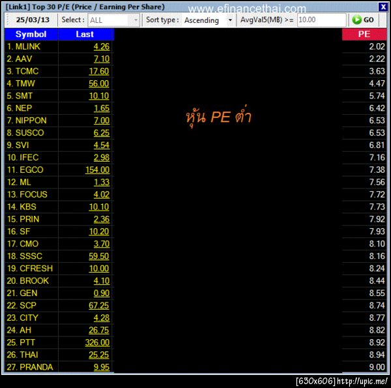Click THAI PE value 8.94
This screenshot has height=388, width=391.
377,355
